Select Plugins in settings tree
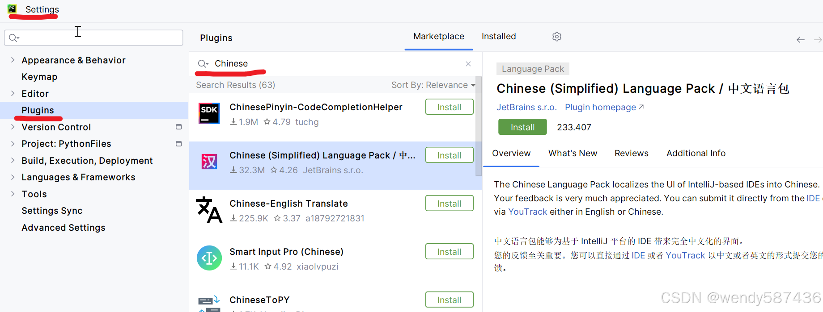 pos(38,110)
